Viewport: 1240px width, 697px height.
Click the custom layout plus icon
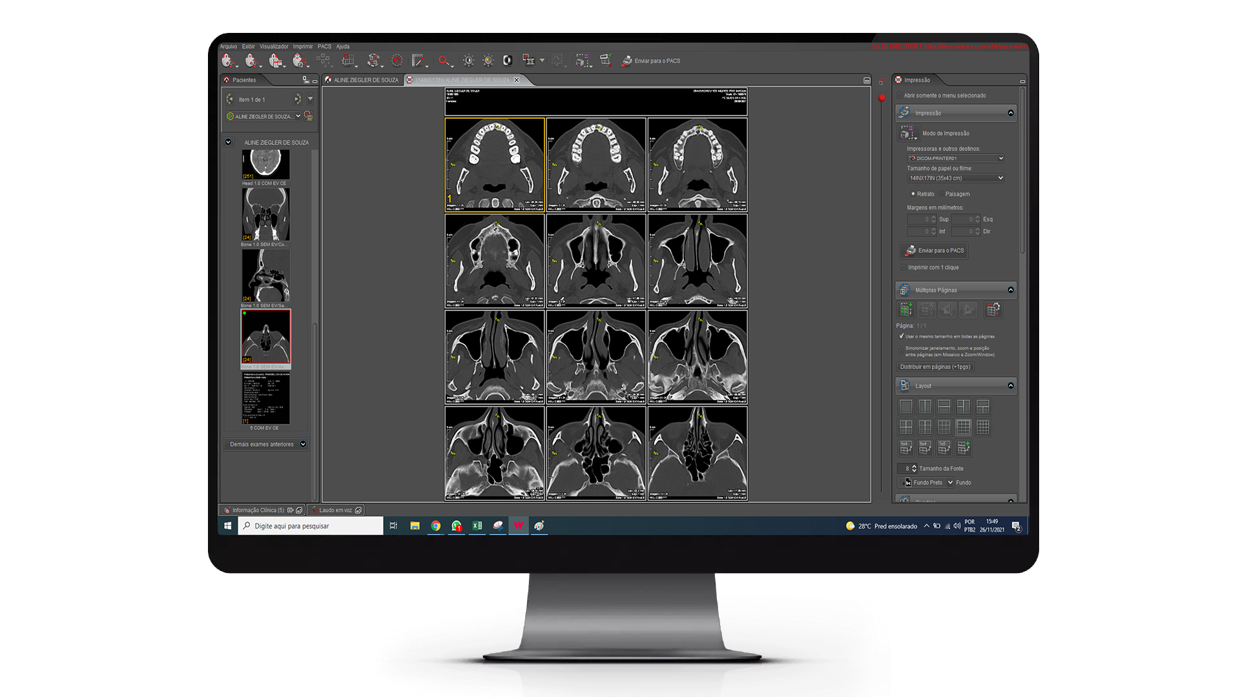pyautogui.click(x=964, y=447)
